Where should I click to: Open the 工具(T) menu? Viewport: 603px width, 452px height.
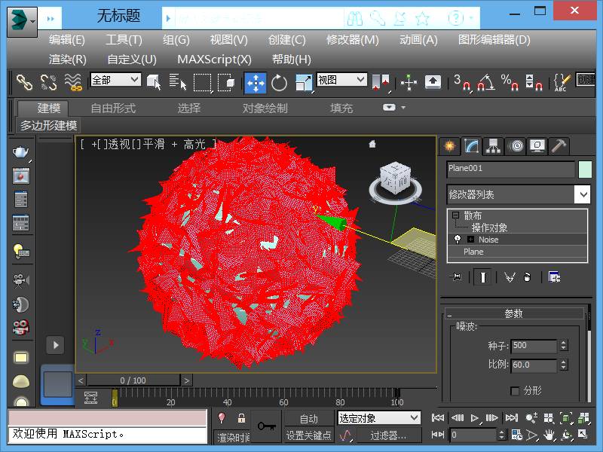(124, 40)
